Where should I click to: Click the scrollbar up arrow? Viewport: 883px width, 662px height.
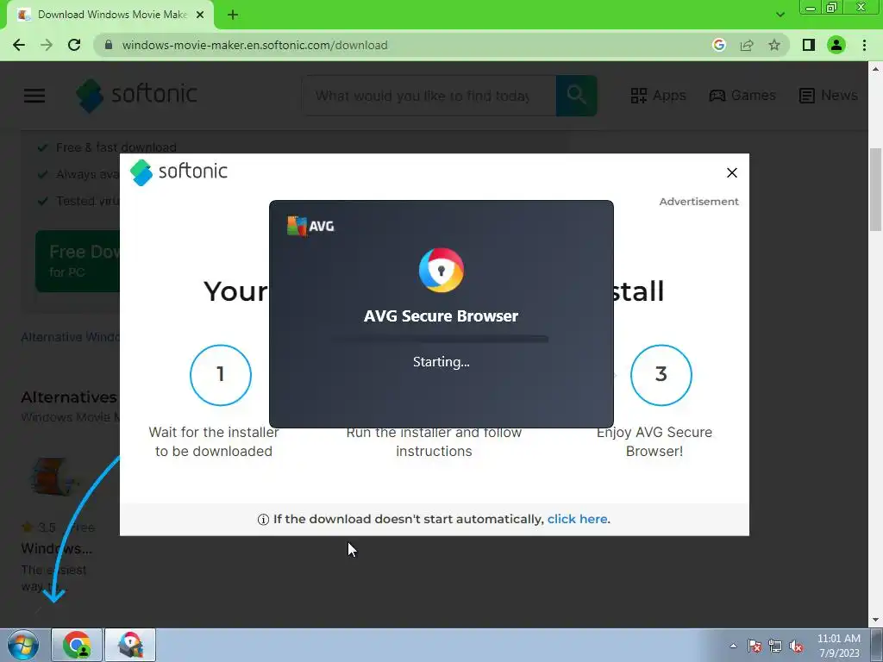click(875, 69)
